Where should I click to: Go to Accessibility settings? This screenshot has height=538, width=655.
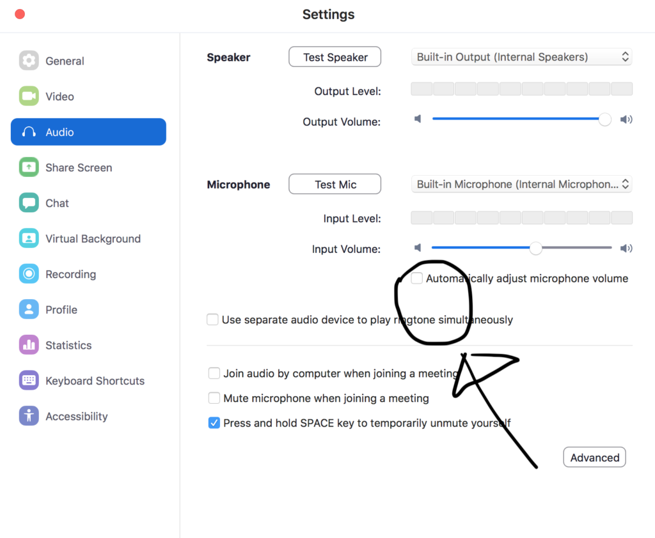click(88, 416)
